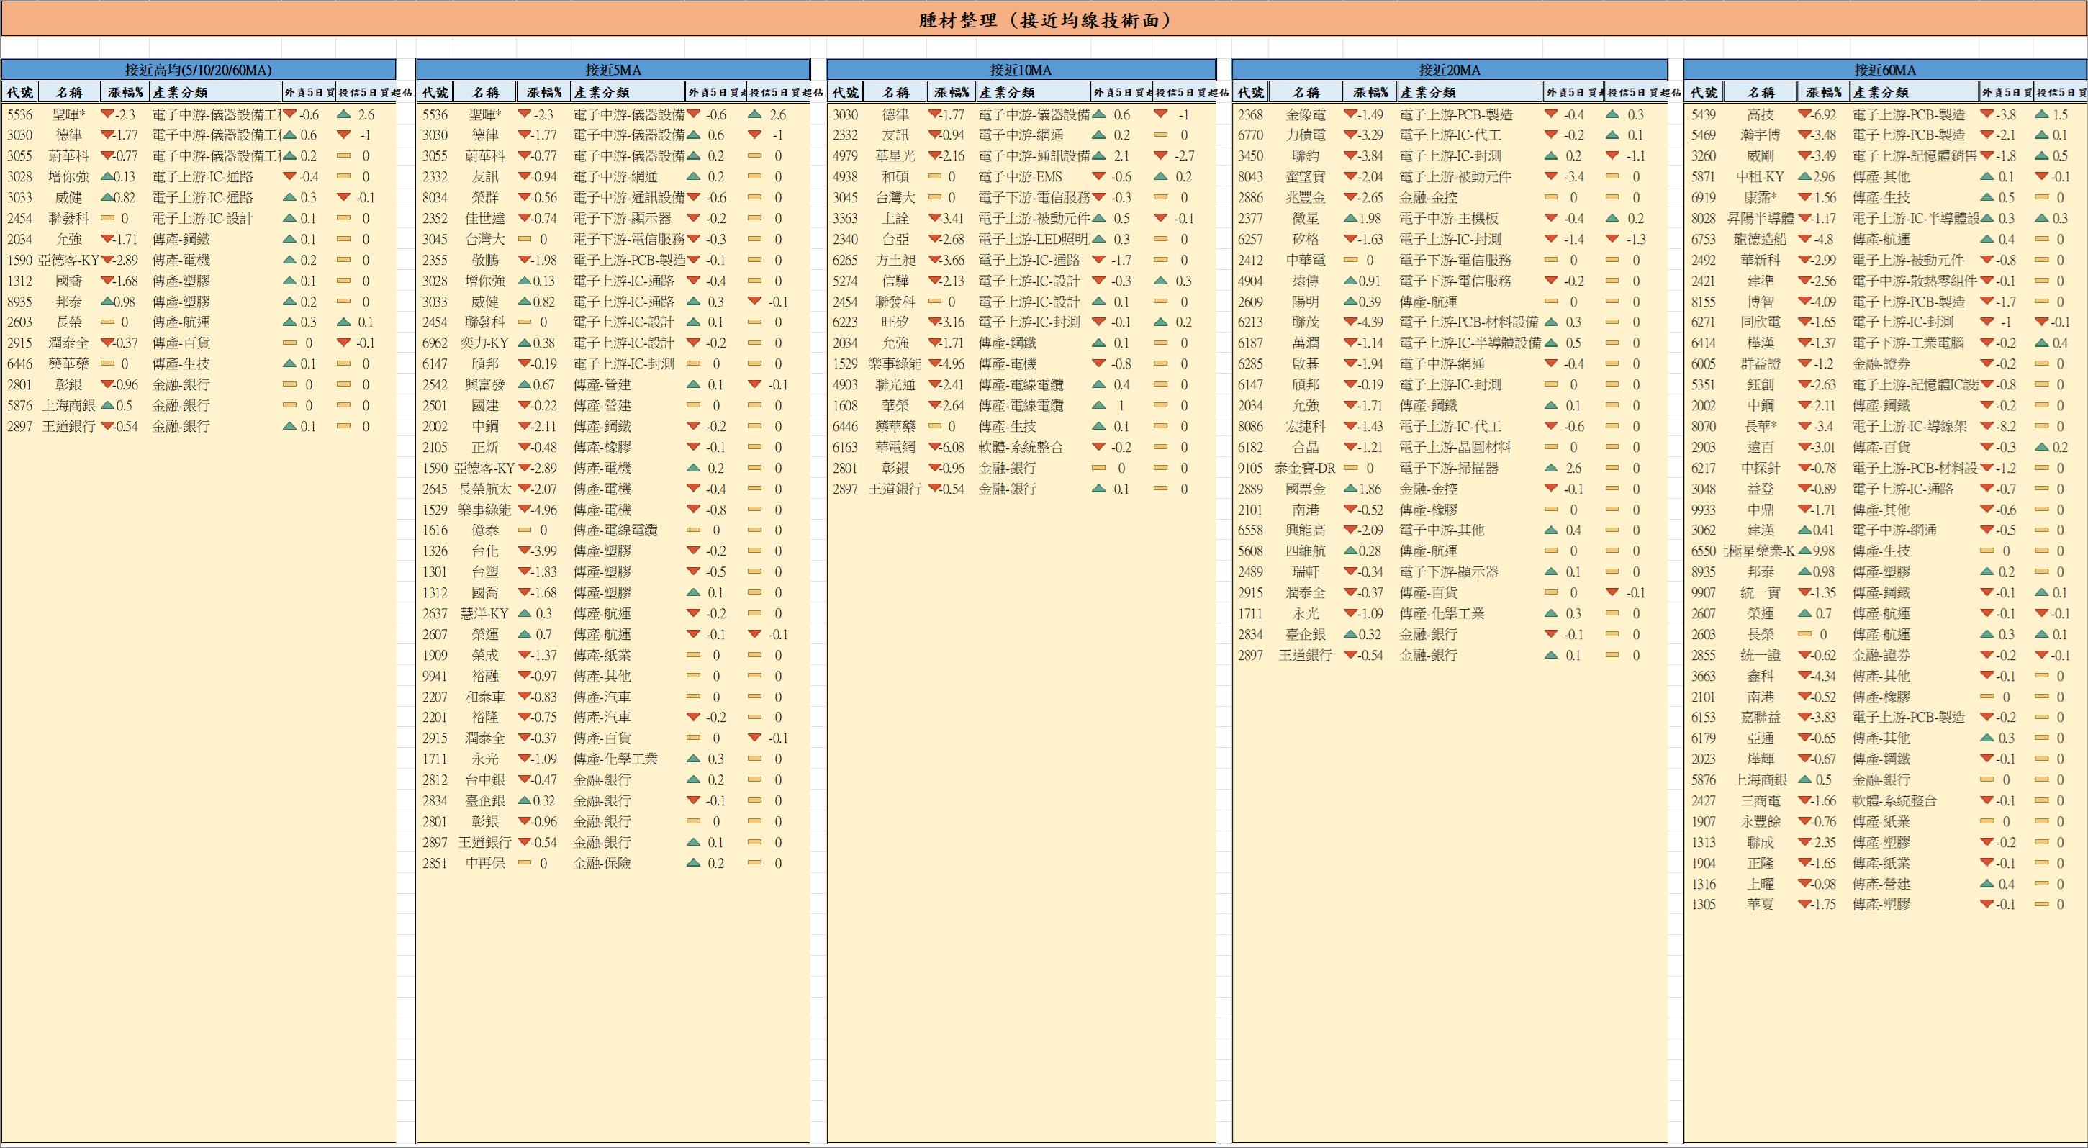Image resolution: width=2088 pixels, height=1148 pixels.
Task: Click the green up arrow next to 9.98
Action: pos(1804,551)
